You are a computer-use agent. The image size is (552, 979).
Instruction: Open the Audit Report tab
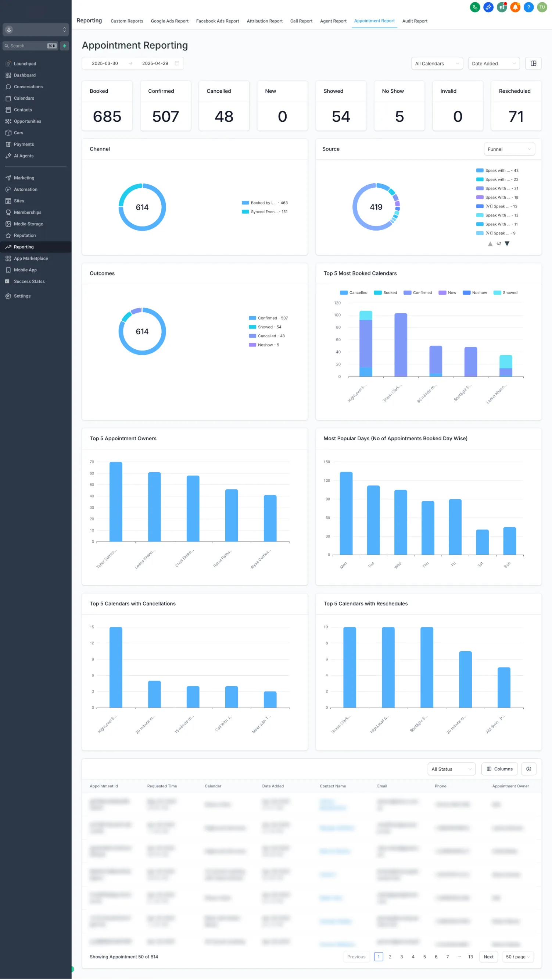415,21
